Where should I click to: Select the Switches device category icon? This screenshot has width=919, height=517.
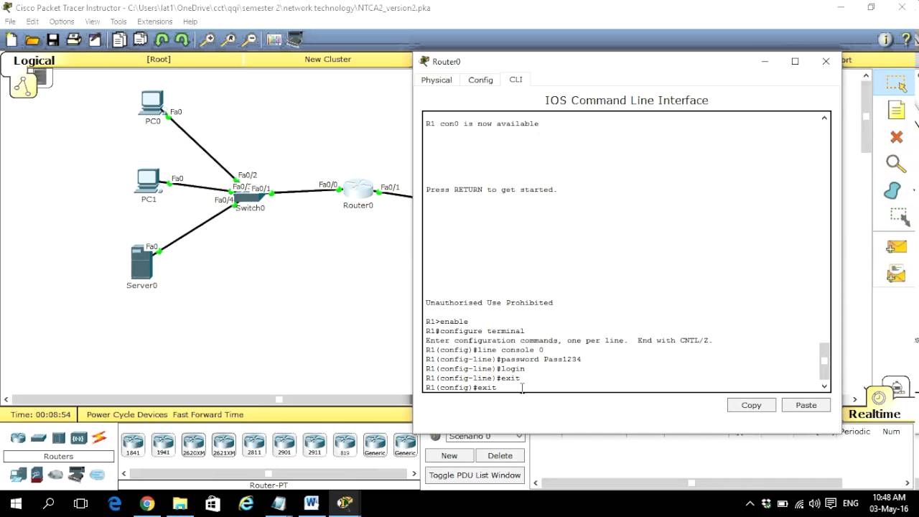38,438
